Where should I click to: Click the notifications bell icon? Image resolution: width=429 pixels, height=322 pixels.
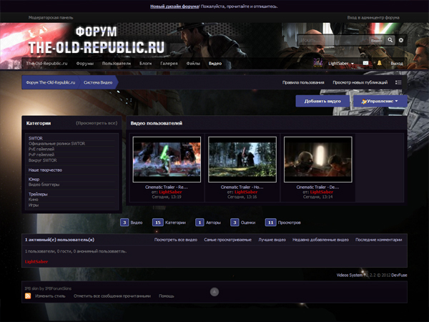[x=379, y=64]
